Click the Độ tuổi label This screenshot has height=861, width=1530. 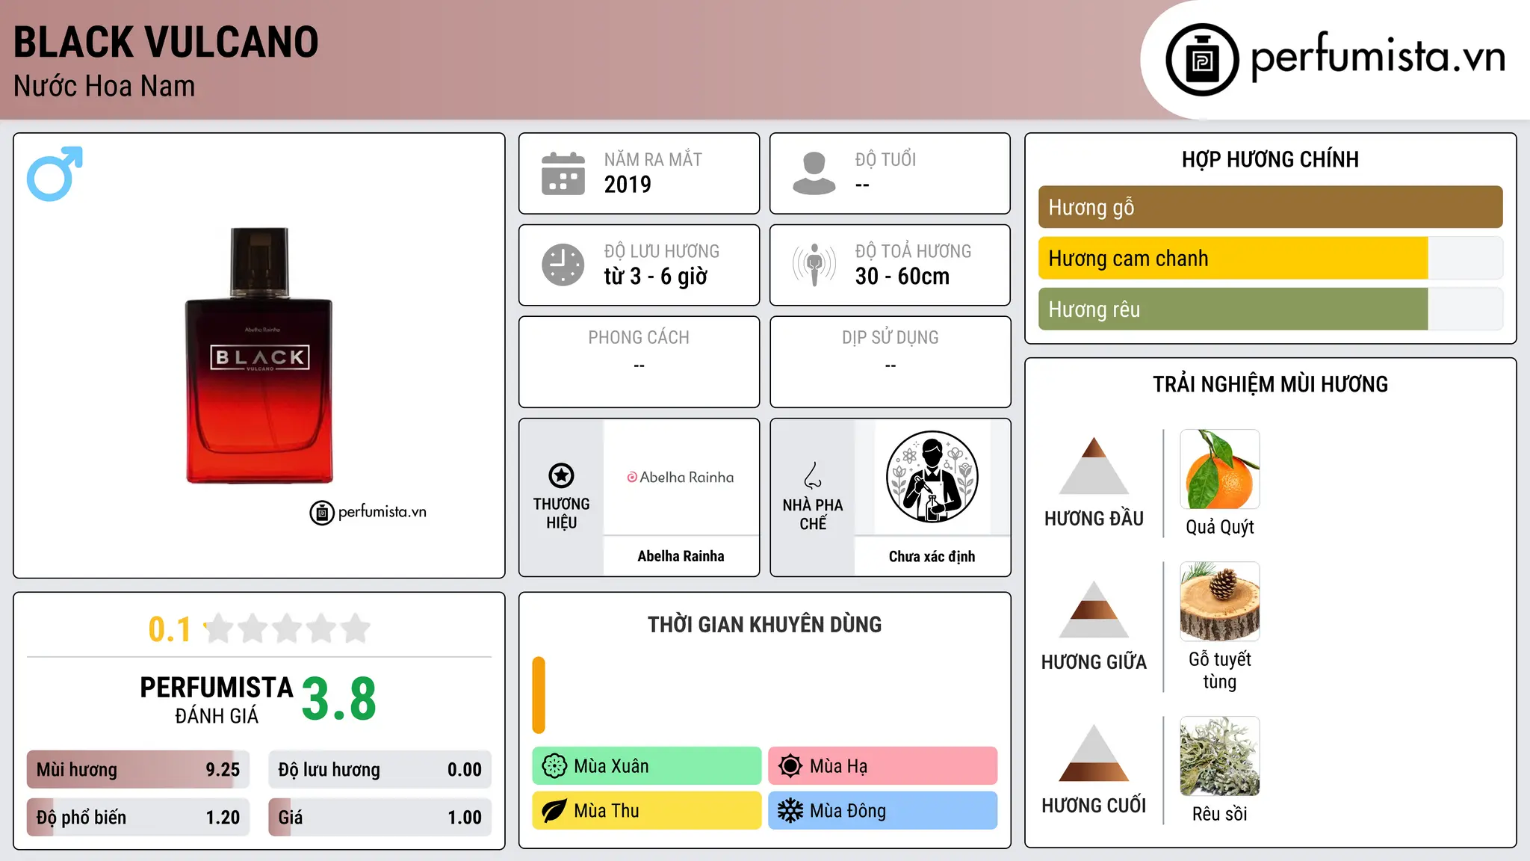pos(885,159)
